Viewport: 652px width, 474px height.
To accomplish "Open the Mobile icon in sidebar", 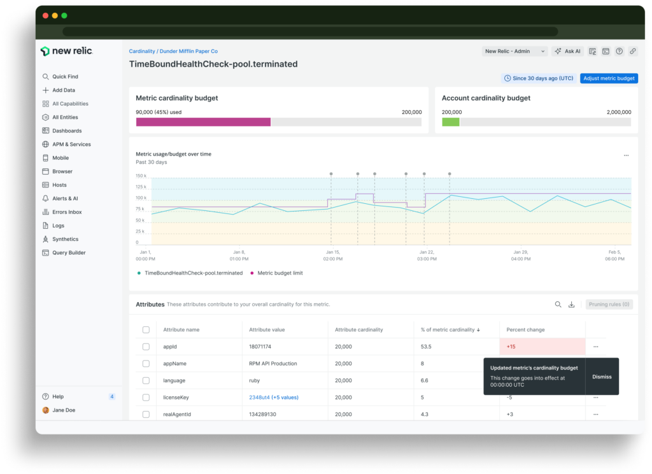I will pos(45,158).
